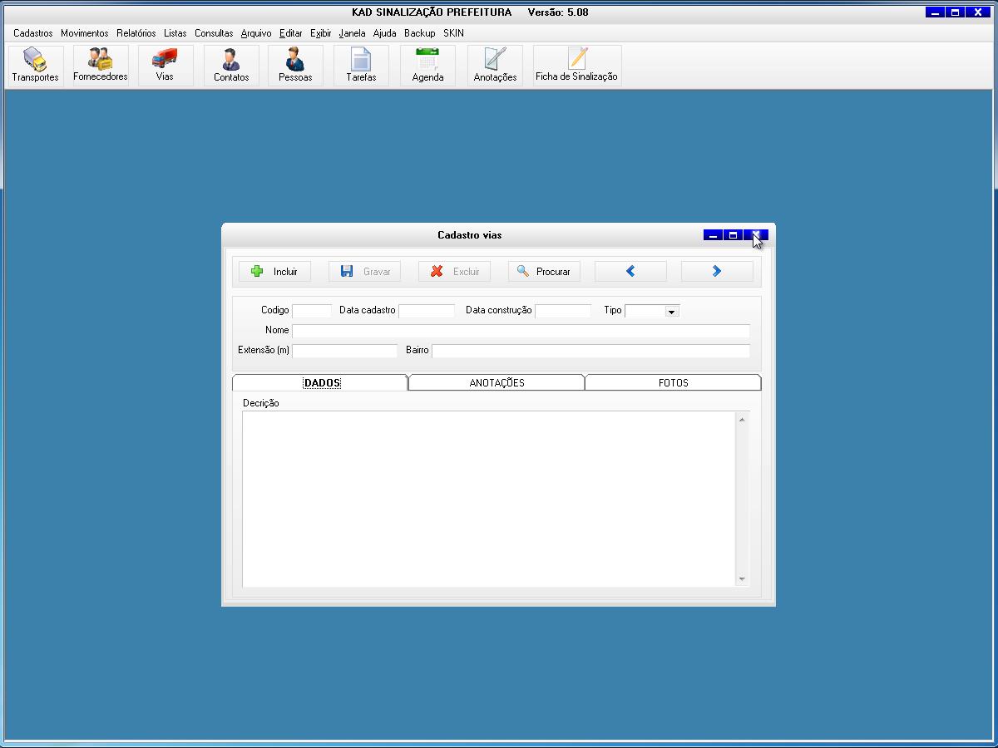Open the Cadastros menu

click(33, 33)
